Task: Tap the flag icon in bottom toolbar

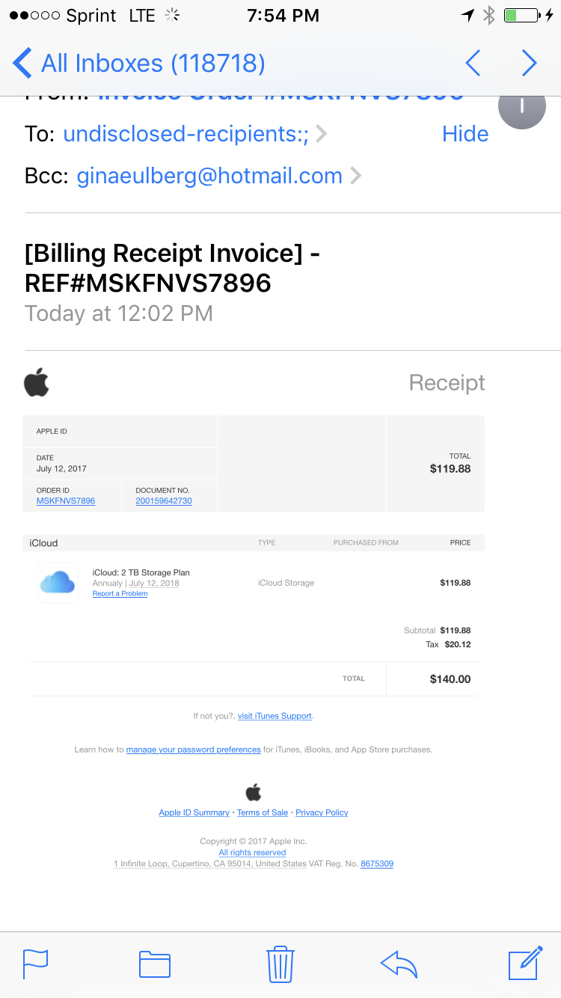Action: 35,964
